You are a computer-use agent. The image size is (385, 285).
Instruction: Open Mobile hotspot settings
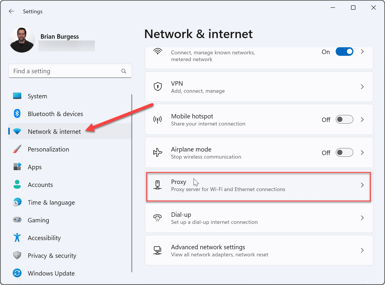(259, 119)
